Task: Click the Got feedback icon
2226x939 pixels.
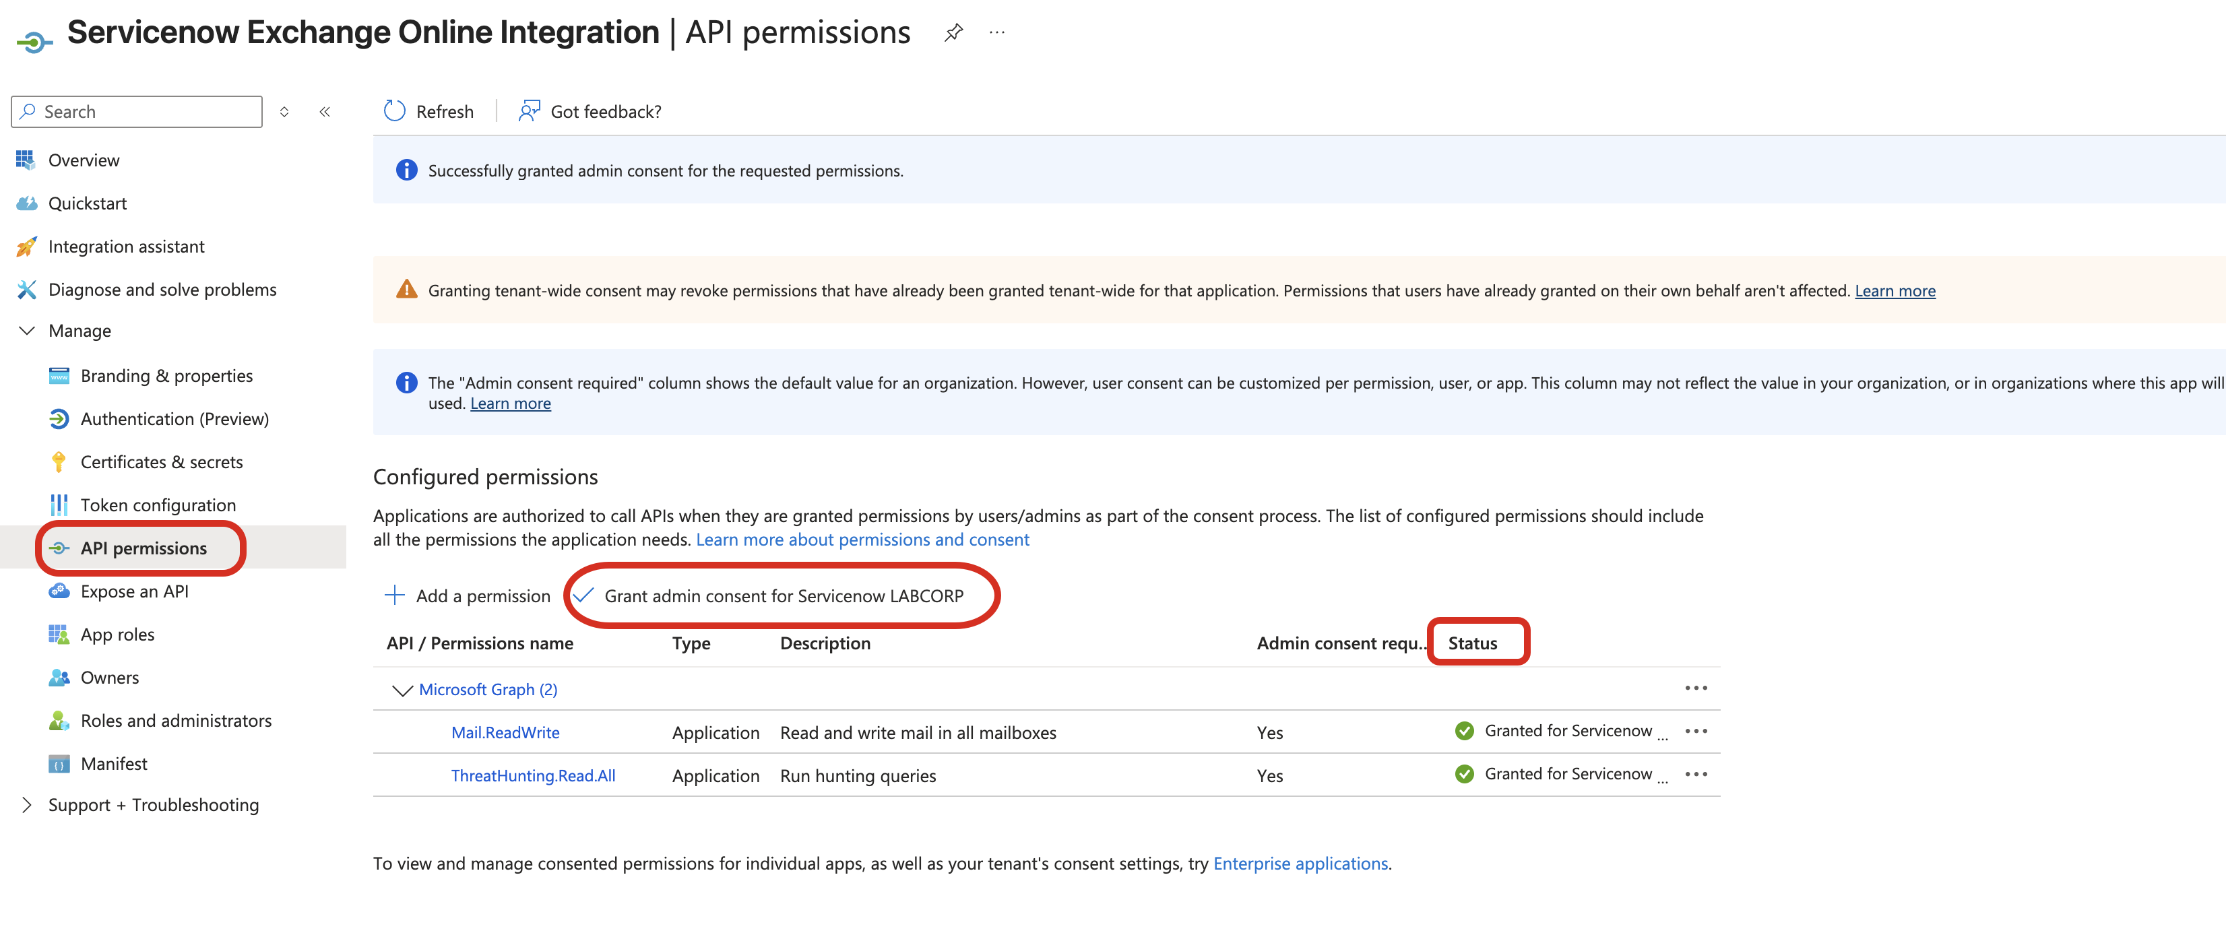Action: pyautogui.click(x=529, y=110)
